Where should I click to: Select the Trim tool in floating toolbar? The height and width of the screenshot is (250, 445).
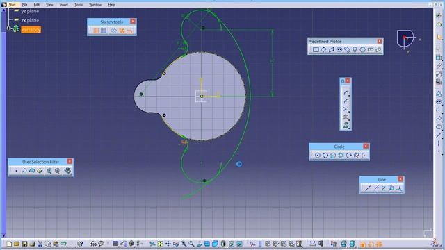point(346,109)
